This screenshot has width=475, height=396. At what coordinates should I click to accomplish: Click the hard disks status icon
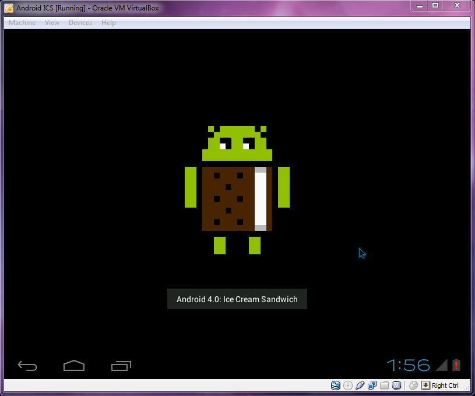pos(335,386)
